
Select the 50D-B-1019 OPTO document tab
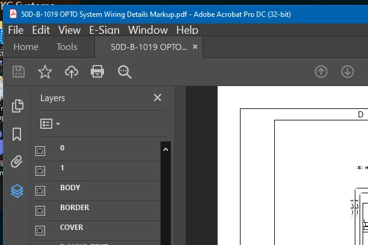point(149,47)
